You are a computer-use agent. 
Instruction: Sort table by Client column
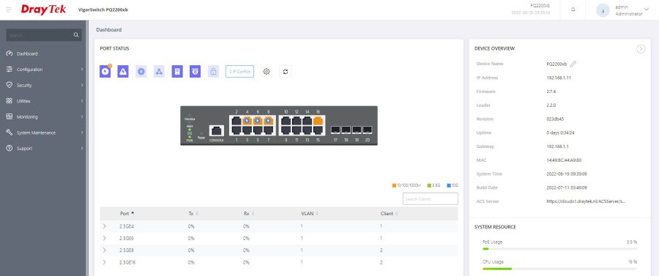[390, 214]
